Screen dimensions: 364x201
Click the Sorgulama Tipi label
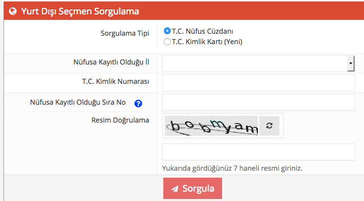(x=125, y=34)
